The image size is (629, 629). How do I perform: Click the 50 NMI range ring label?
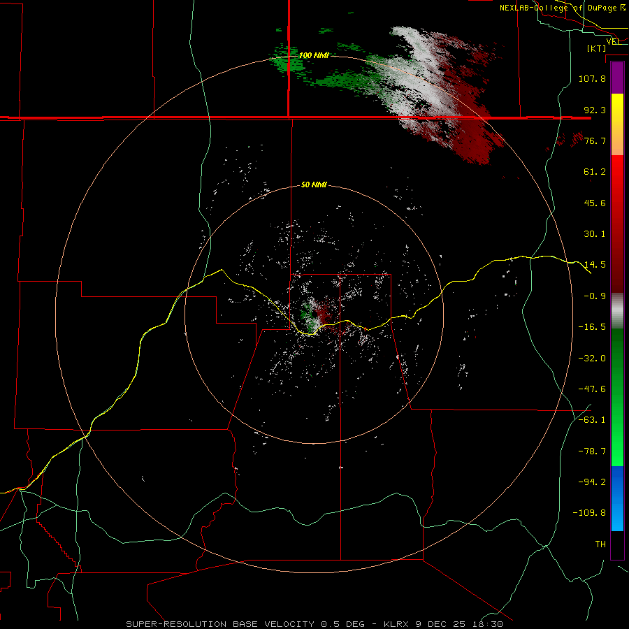pos(314,185)
